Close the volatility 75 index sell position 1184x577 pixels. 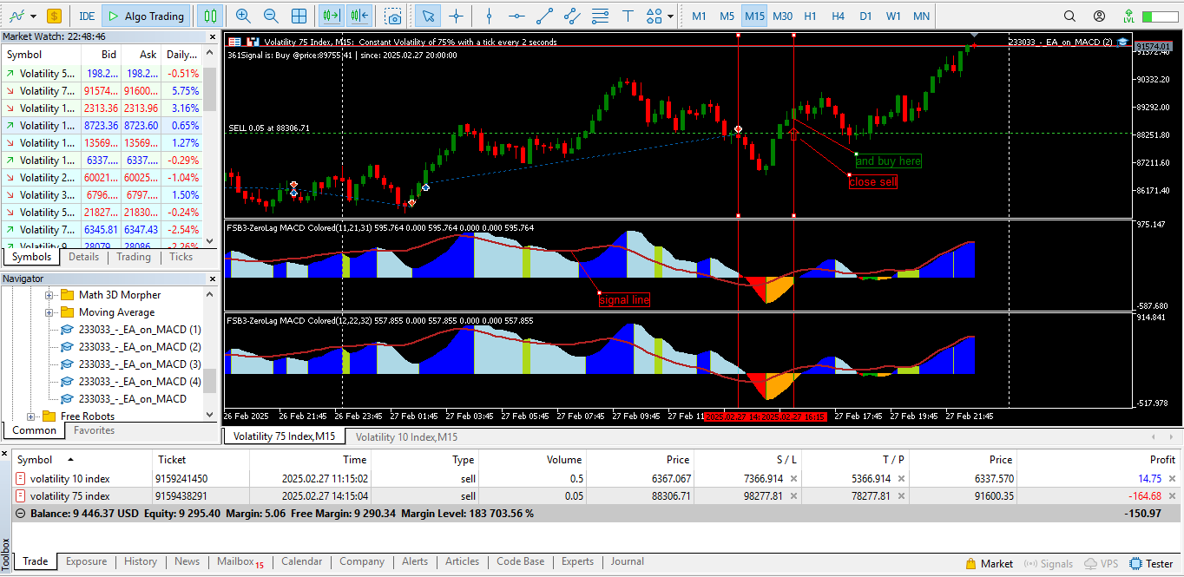click(x=1173, y=496)
